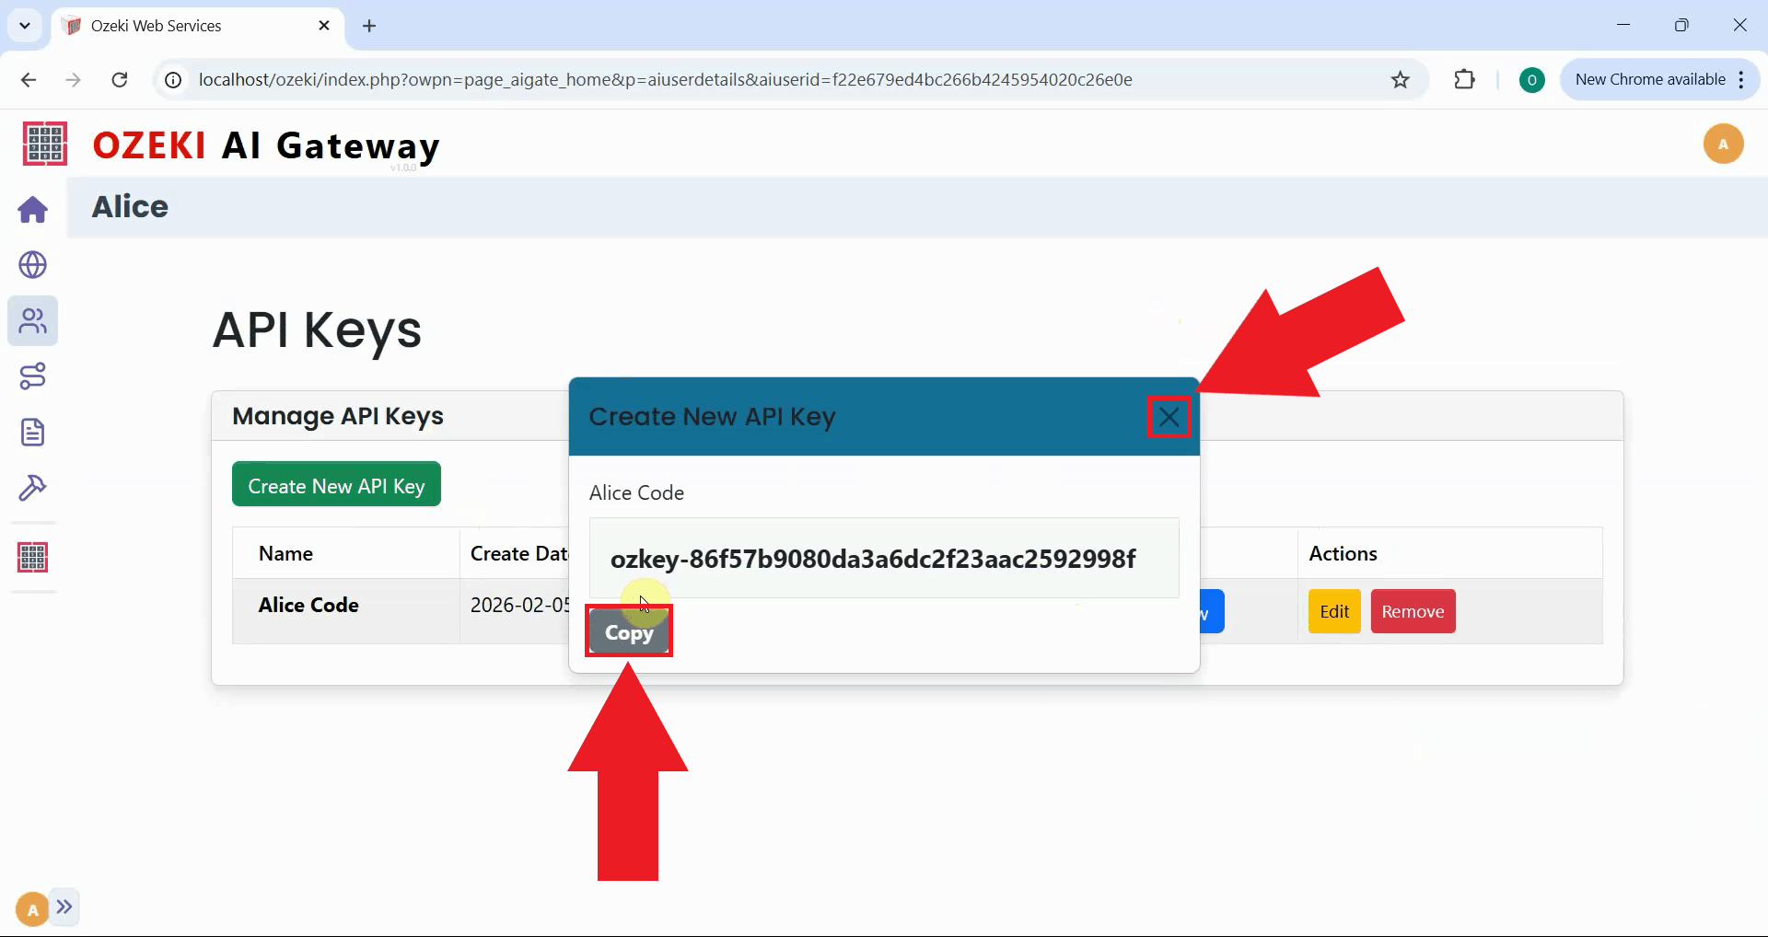This screenshot has height=937, width=1768.
Task: Bookmark the page with the star icon
Action: pos(1400,79)
